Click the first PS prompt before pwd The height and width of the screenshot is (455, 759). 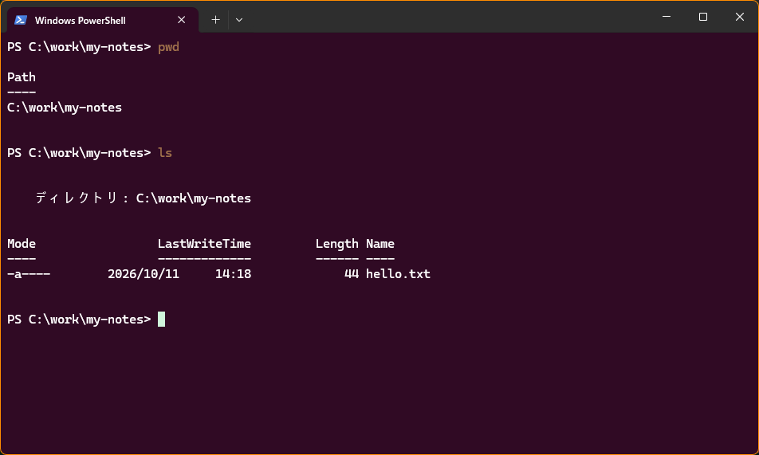pyautogui.click(x=79, y=47)
